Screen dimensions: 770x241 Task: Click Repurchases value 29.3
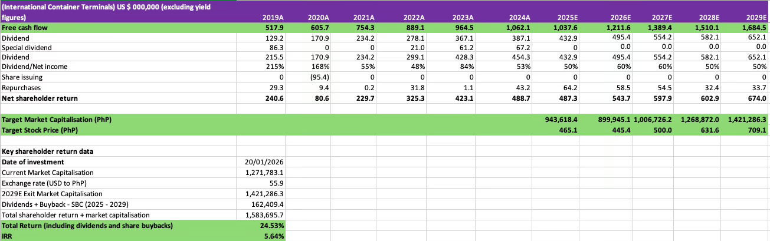277,87
